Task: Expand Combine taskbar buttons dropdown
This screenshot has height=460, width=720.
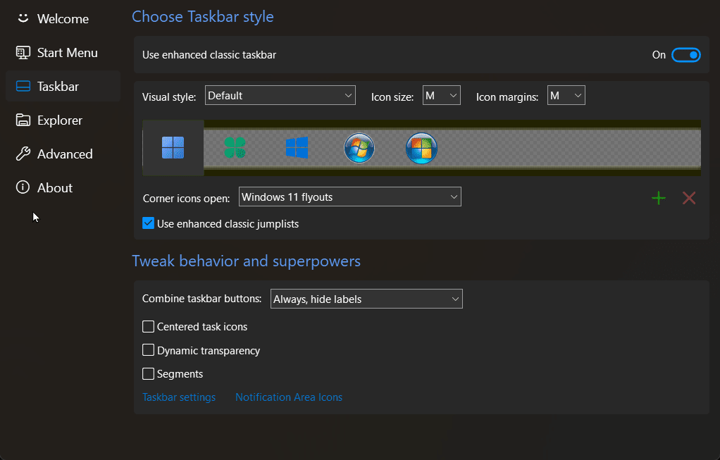Action: tap(366, 299)
